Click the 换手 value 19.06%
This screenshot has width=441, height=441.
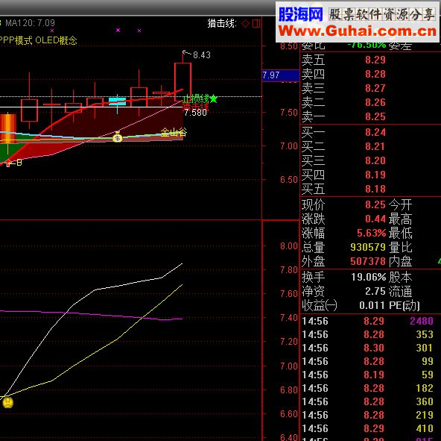pos(369,277)
